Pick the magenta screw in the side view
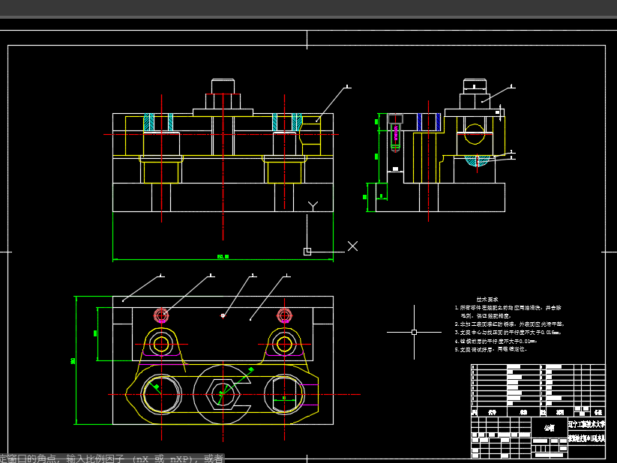 click(x=395, y=135)
